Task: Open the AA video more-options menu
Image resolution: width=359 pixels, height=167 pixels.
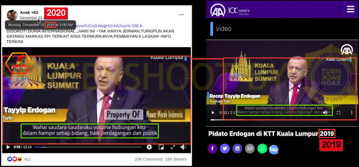Action: coord(352,113)
